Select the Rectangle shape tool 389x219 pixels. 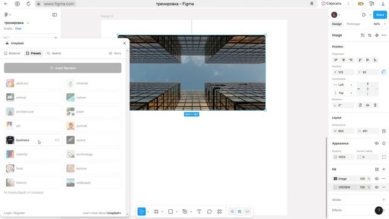tap(170, 212)
